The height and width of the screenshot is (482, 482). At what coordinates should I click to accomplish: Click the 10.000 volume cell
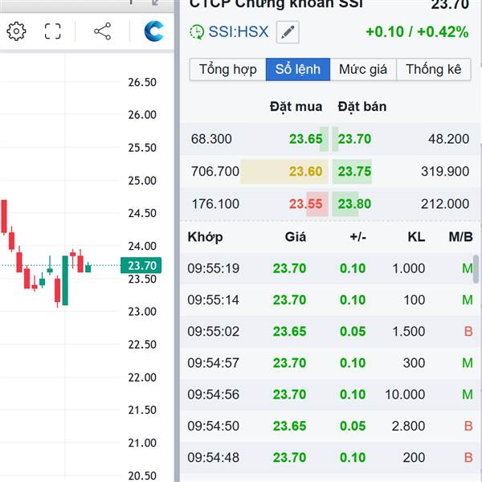pyautogui.click(x=405, y=394)
